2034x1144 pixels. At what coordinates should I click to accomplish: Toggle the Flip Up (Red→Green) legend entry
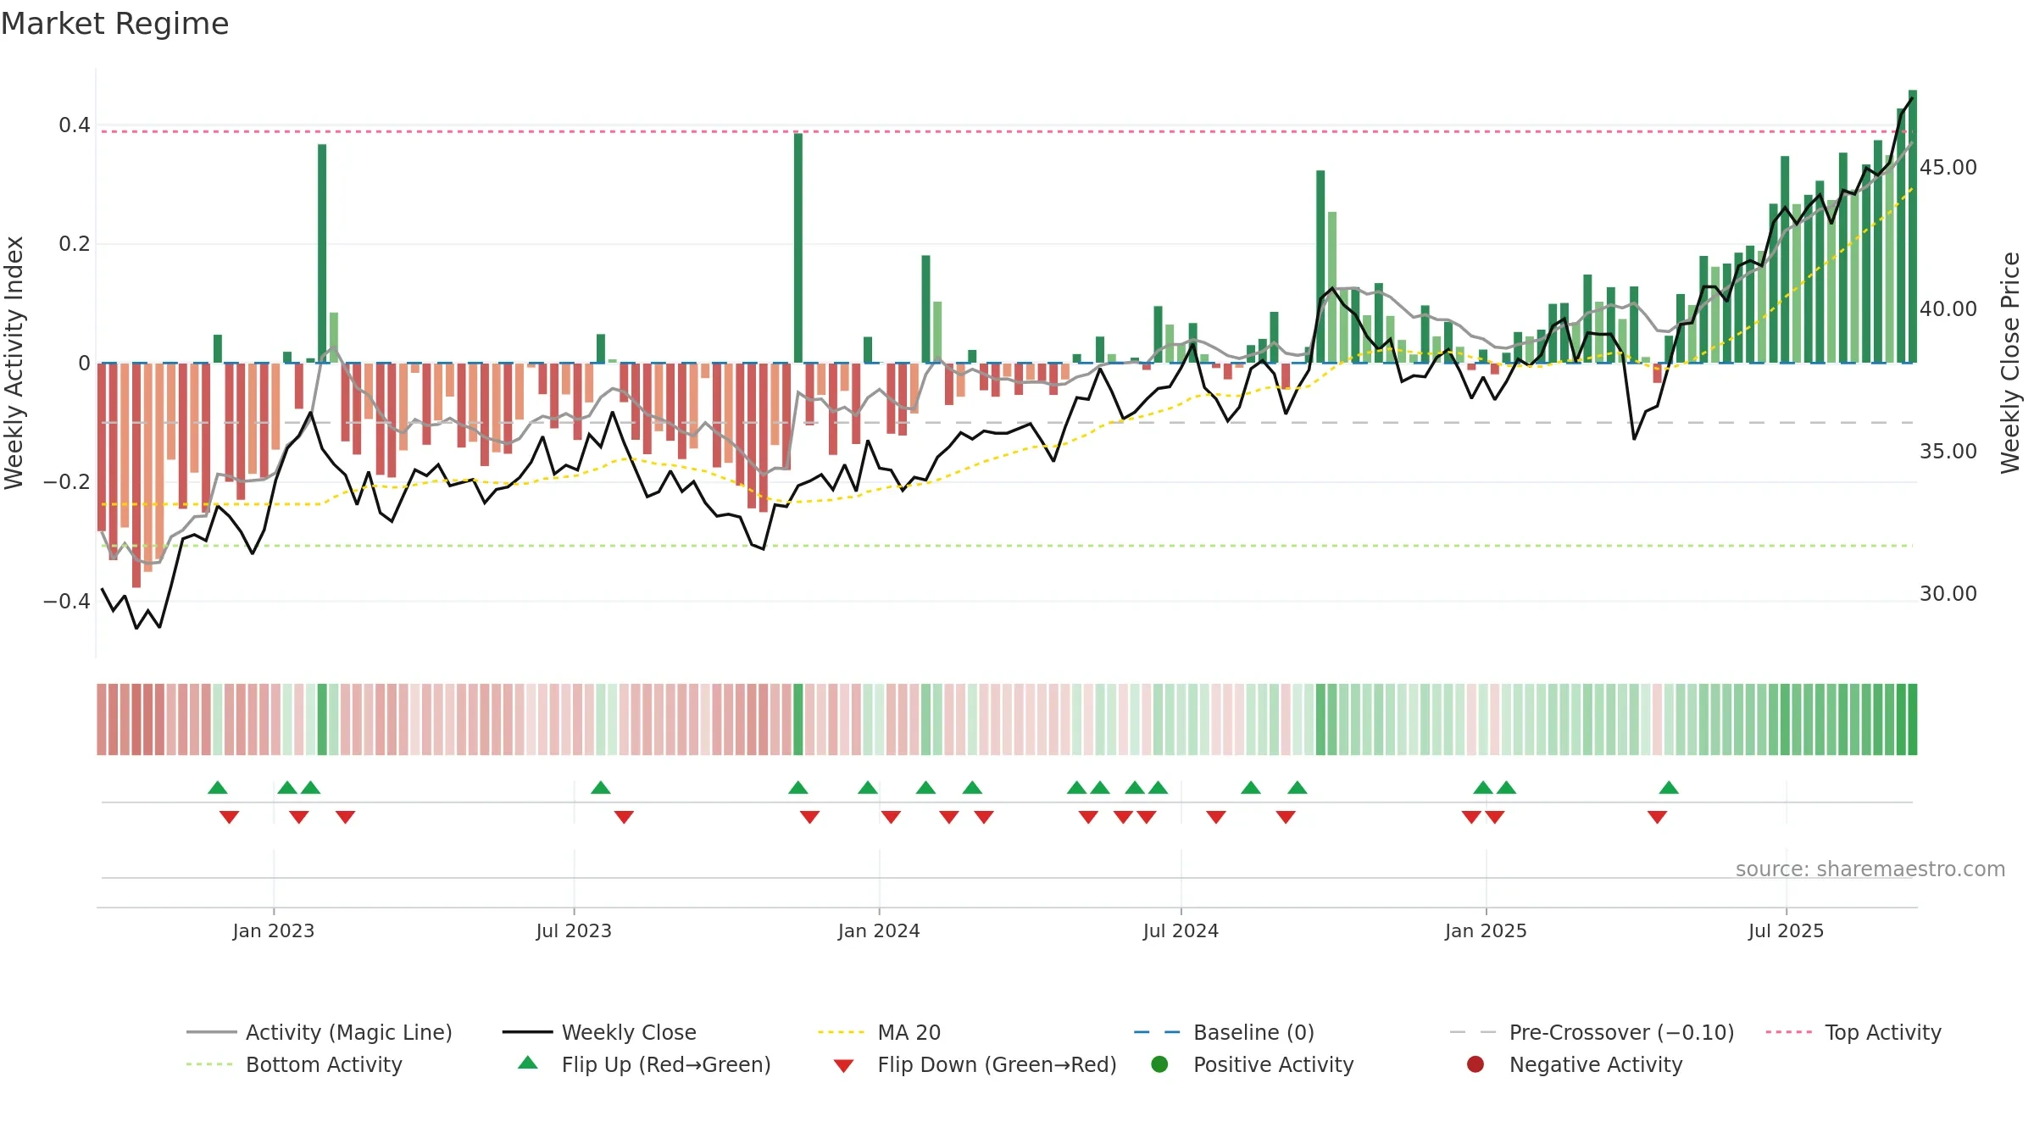[x=644, y=1064]
